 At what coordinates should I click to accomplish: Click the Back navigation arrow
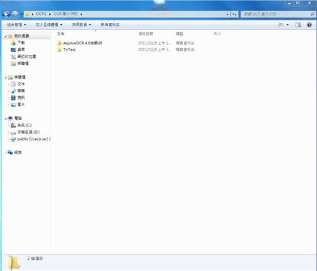click(x=6, y=14)
